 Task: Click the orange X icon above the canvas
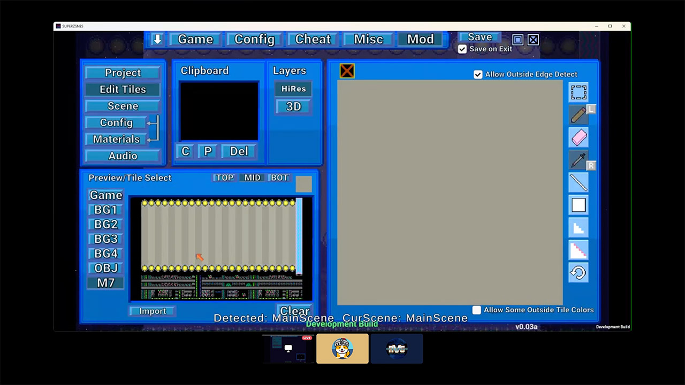pyautogui.click(x=347, y=70)
